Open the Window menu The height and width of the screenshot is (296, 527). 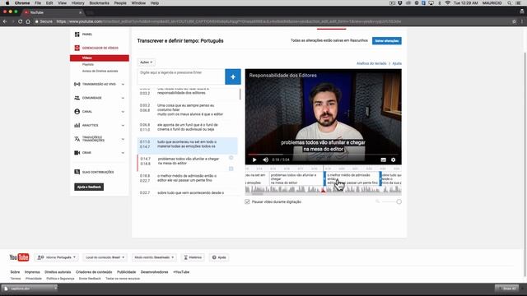138,3
